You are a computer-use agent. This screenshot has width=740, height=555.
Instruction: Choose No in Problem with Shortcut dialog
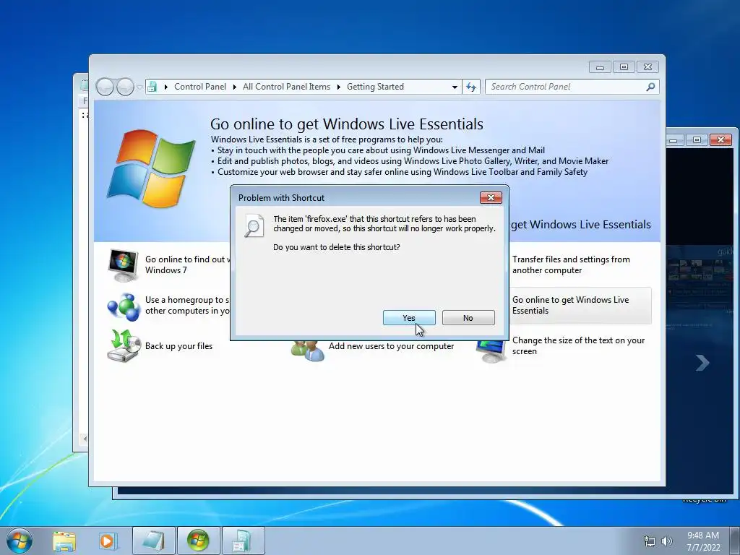[x=468, y=318]
